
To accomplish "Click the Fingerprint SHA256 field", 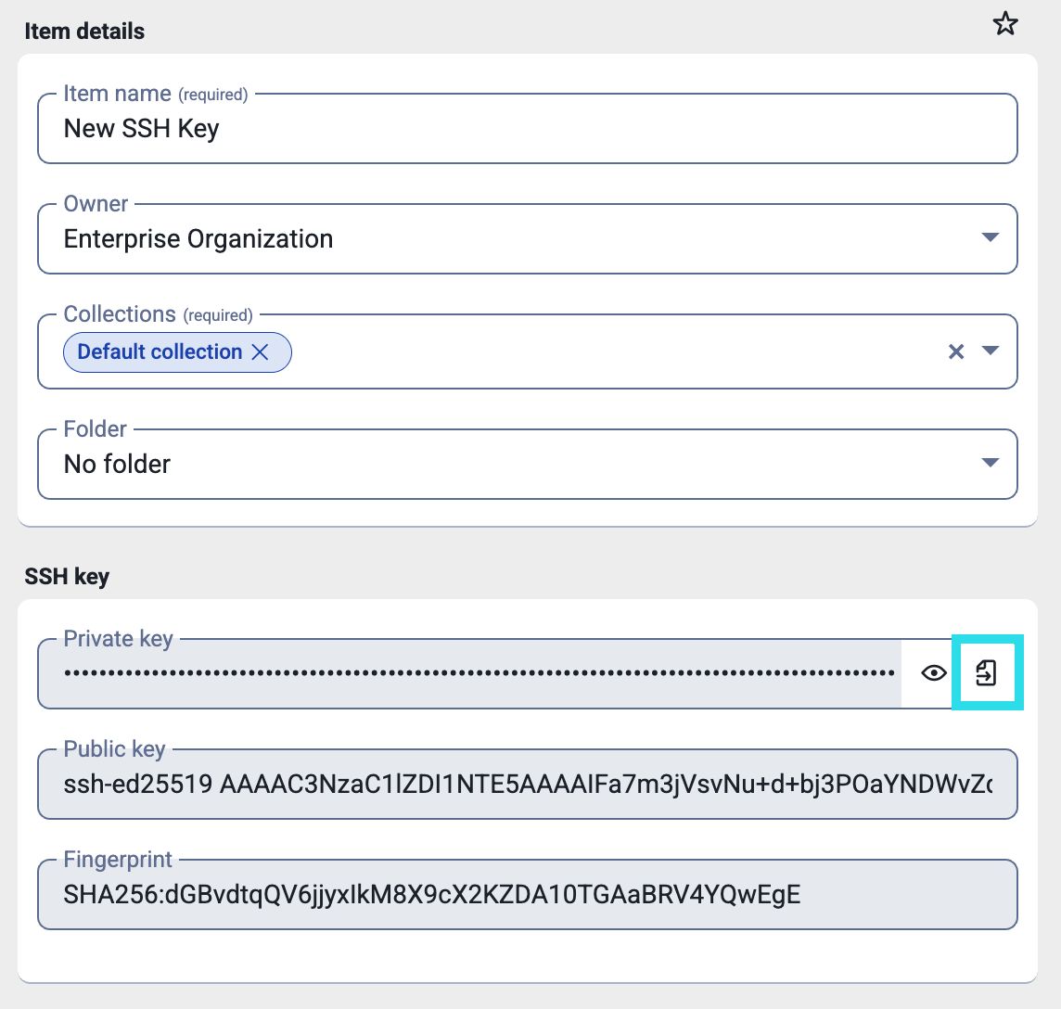I will click(x=527, y=895).
